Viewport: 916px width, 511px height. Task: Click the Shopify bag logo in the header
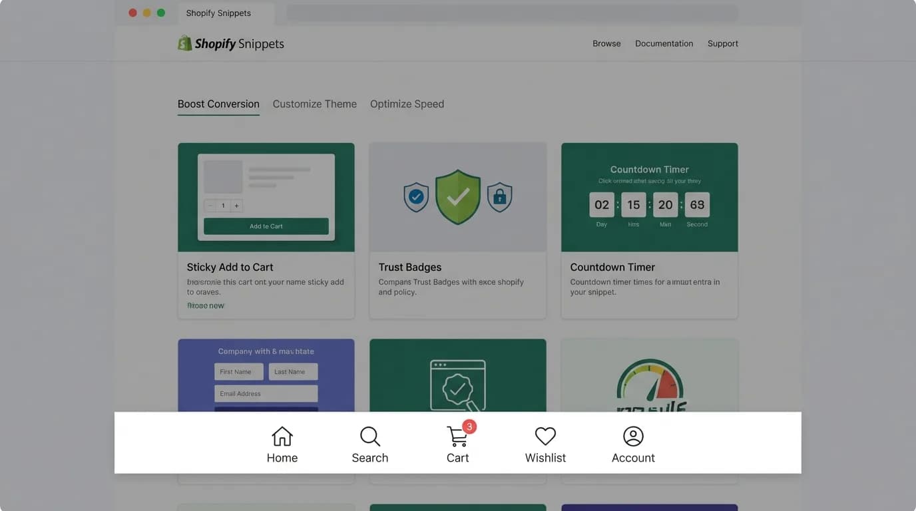[x=184, y=43]
